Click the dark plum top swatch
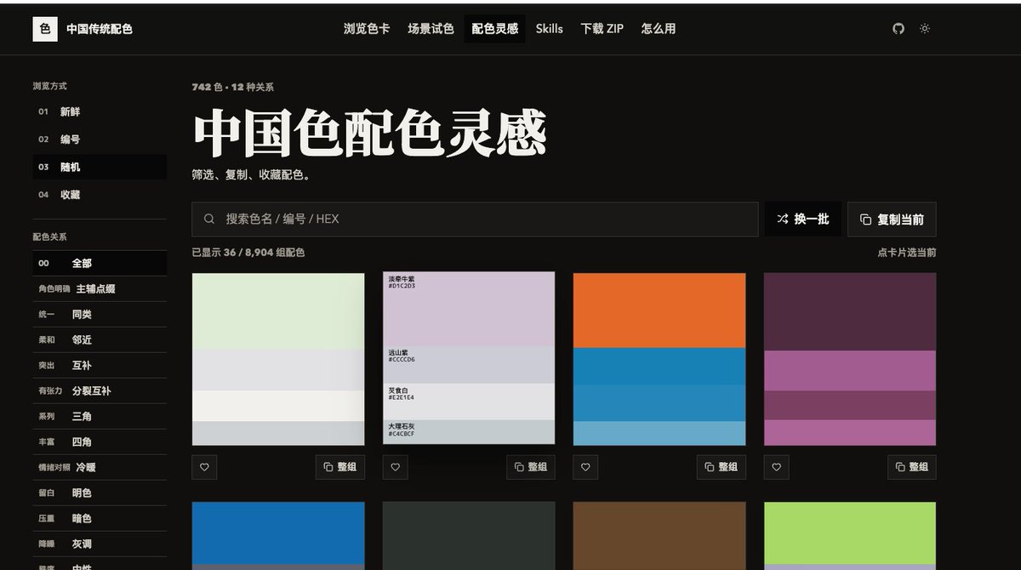 click(x=850, y=311)
